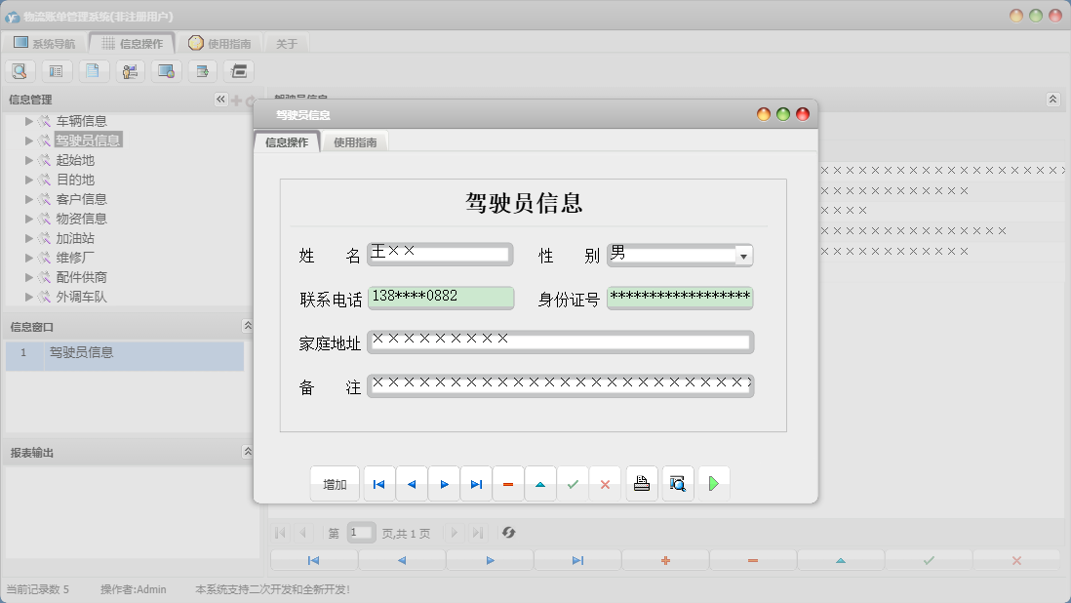The width and height of the screenshot is (1071, 603).
Task: Select the search/query tool in the toolbar
Action: click(x=20, y=70)
